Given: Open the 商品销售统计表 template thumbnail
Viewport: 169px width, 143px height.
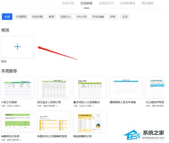Looking at the screenshot, I should [x=90, y=121].
